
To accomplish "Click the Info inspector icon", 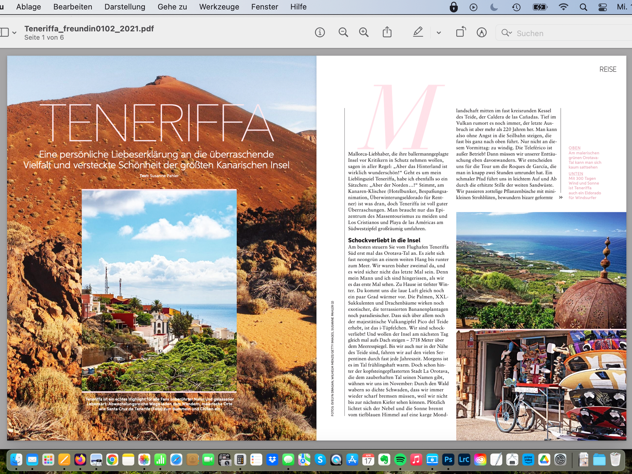I will 320,33.
